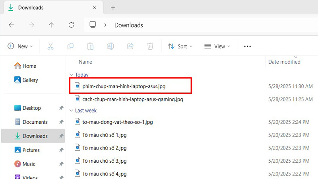Screen dimensions: 318x179
Task: Sort by the Date modified column header
Action: [x=284, y=62]
